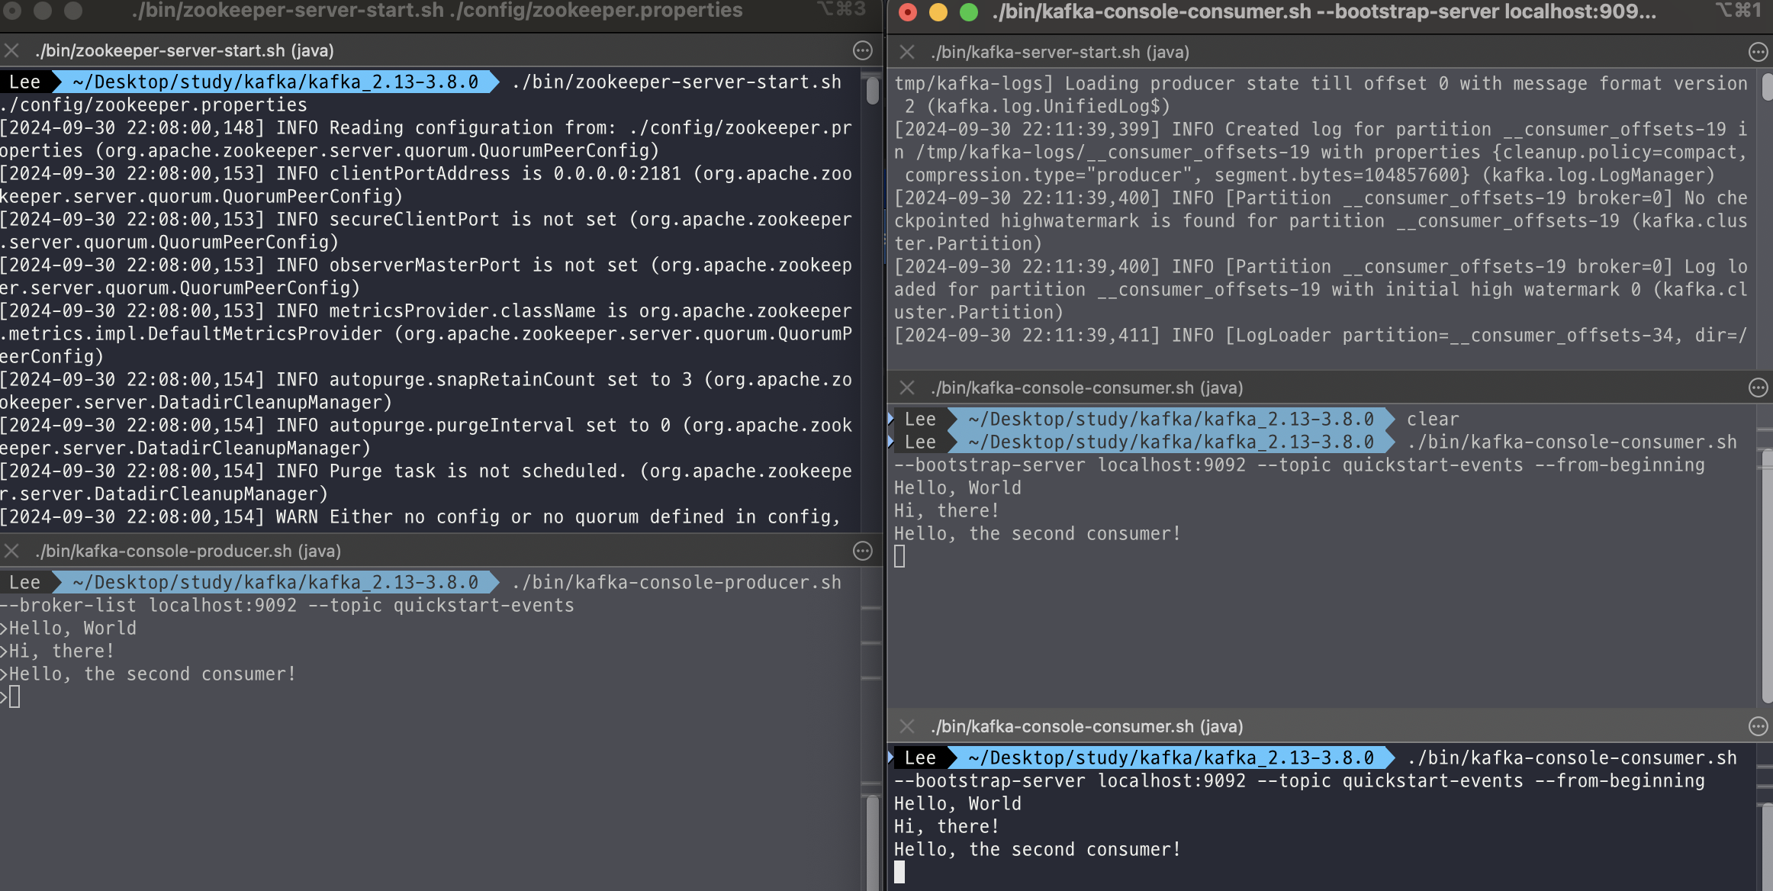
Task: Open options menu for producer pane
Action: click(x=862, y=551)
